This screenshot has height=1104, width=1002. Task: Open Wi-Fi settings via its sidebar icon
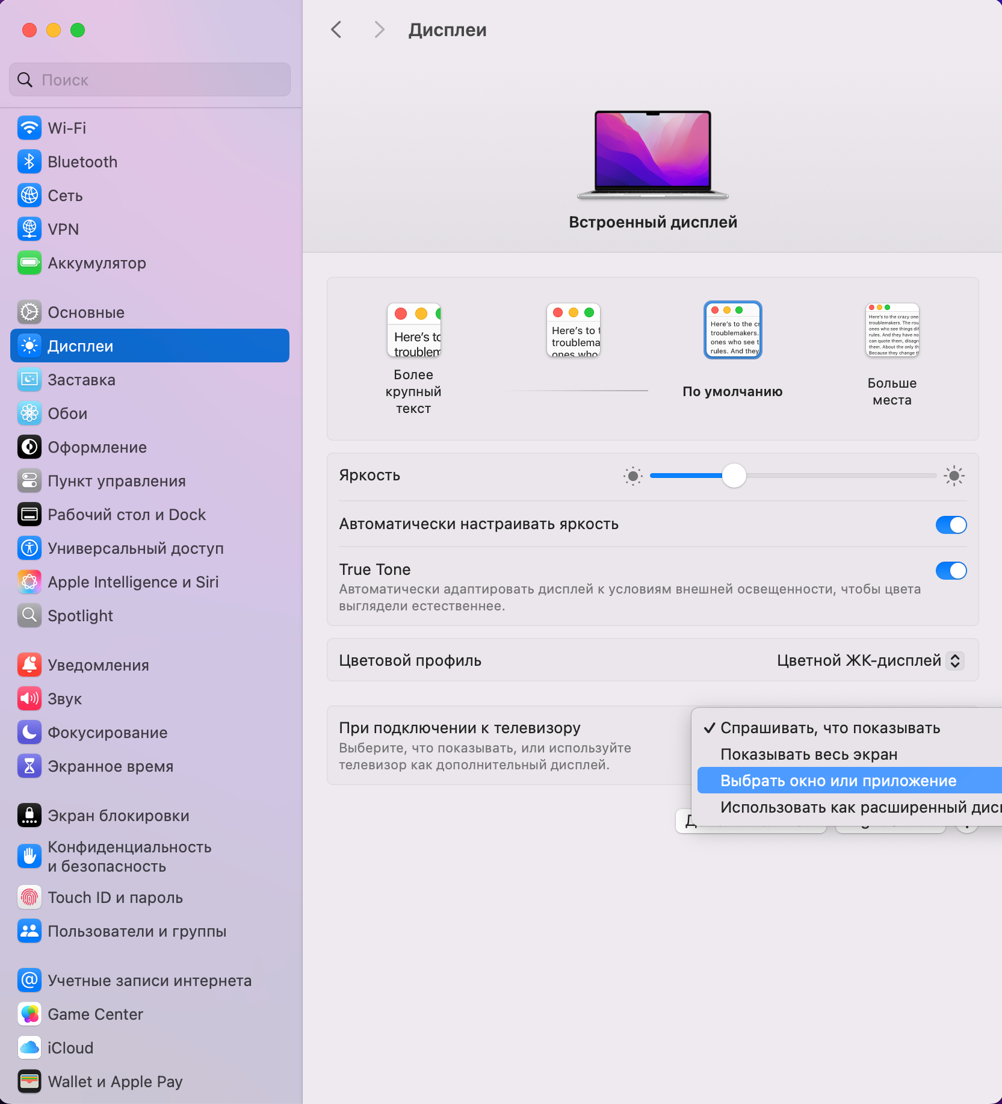(29, 128)
